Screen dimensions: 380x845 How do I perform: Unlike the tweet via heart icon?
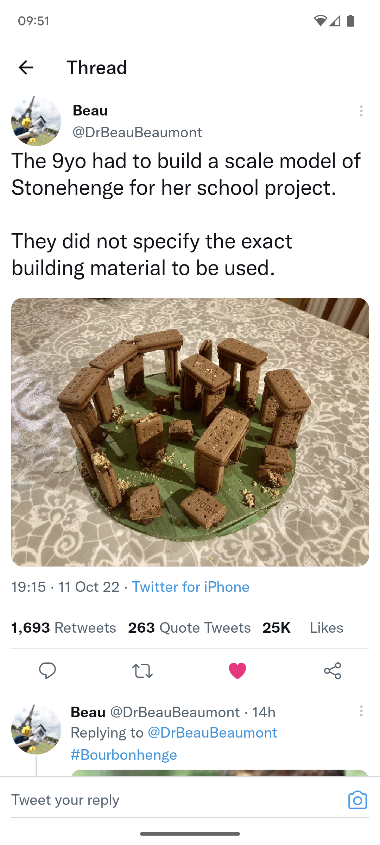pos(237,670)
